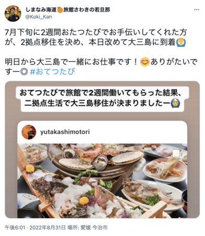Click the 2022年8月31日 date
The height and width of the screenshot is (236, 205).
point(48,228)
